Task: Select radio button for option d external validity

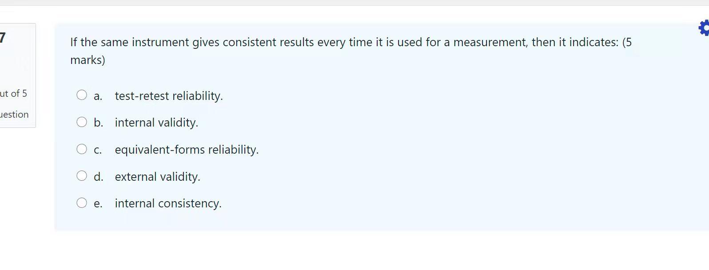Action: coord(82,176)
